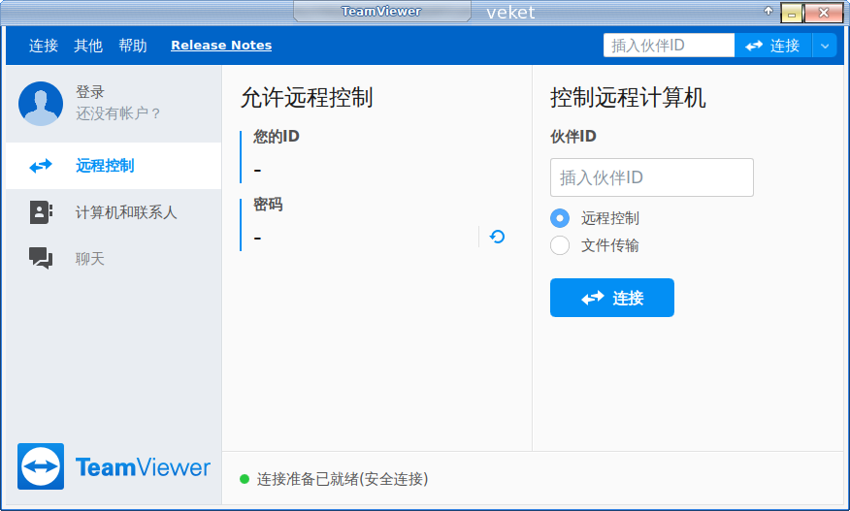This screenshot has width=850, height=511.
Task: Click the 伙伴ID input field
Action: [x=652, y=177]
